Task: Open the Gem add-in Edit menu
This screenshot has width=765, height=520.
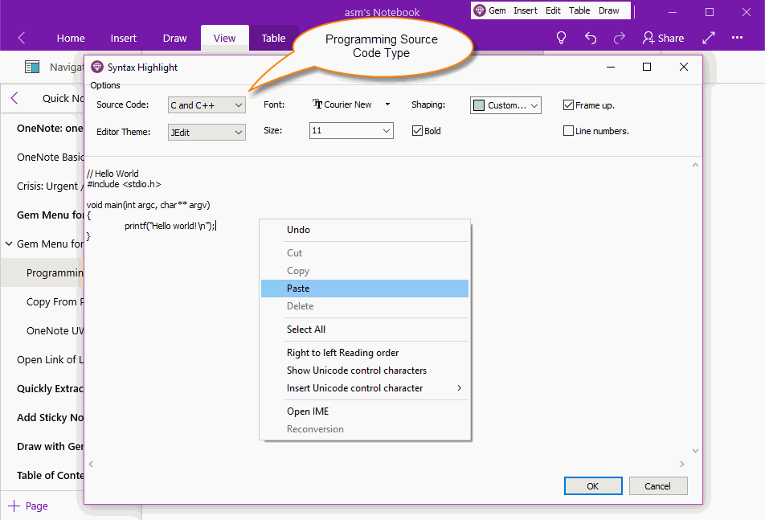Action: 553,10
